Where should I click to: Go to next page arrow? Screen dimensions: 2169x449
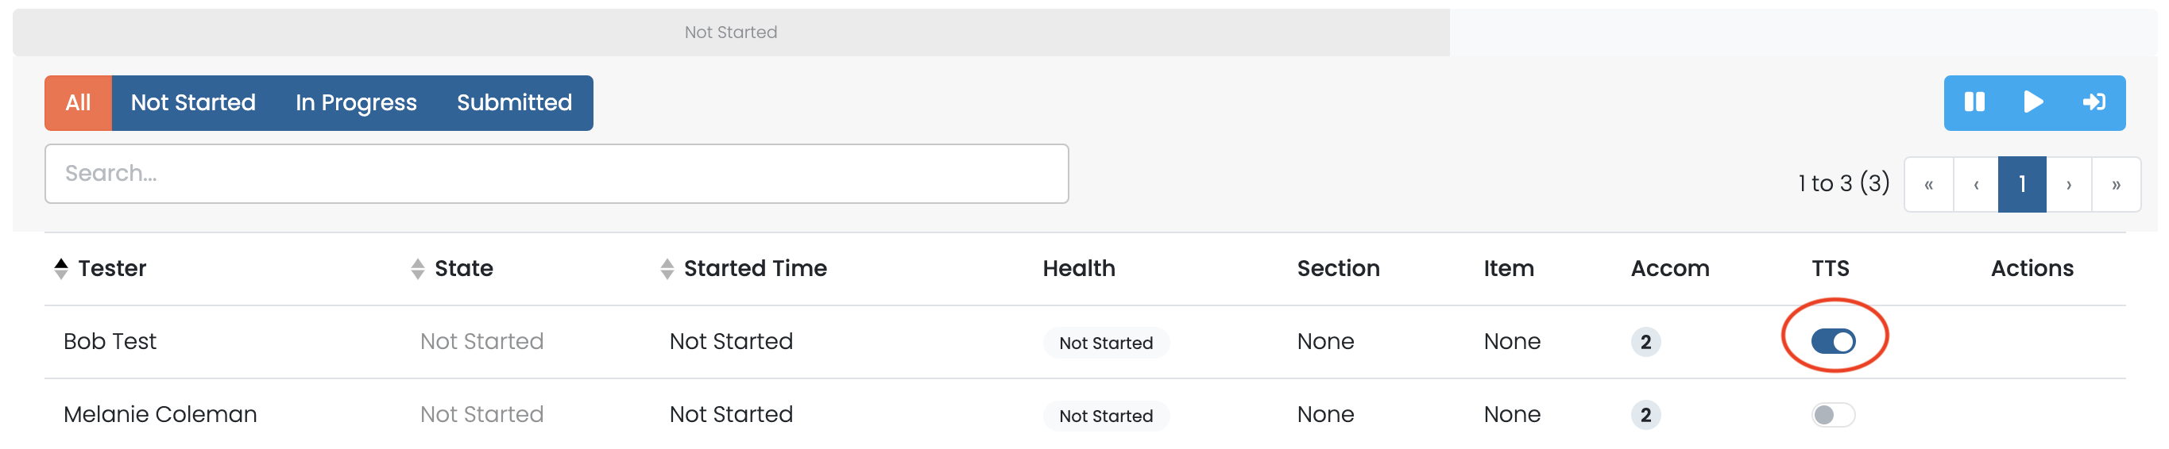tap(2068, 184)
